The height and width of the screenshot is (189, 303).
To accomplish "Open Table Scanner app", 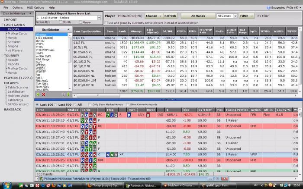I will point(18,87).
